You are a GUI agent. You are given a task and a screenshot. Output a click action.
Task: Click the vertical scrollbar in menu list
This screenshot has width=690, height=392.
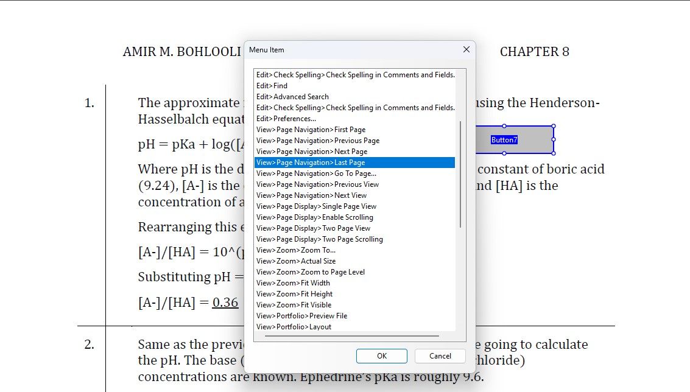(460, 174)
